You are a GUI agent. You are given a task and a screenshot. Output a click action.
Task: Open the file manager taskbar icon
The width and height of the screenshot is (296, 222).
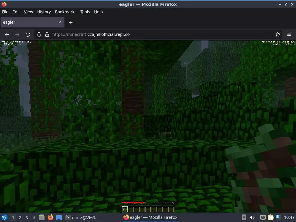(x=42, y=217)
